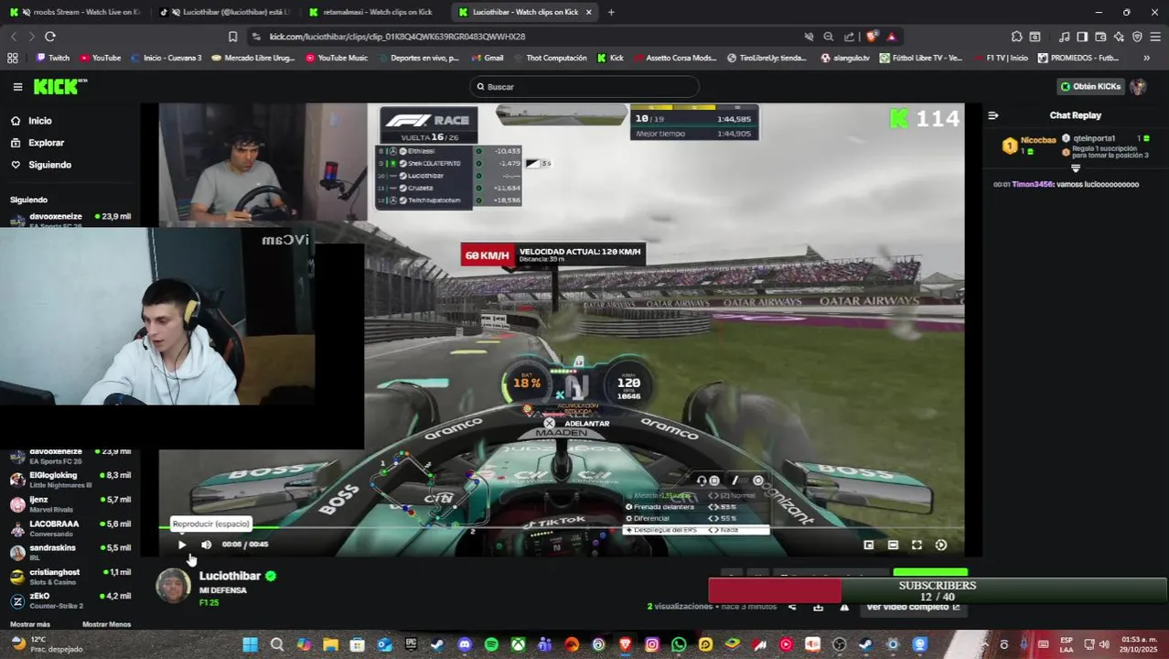This screenshot has width=1169, height=659.
Task: Play the clip with the play button
Action: coord(182,545)
